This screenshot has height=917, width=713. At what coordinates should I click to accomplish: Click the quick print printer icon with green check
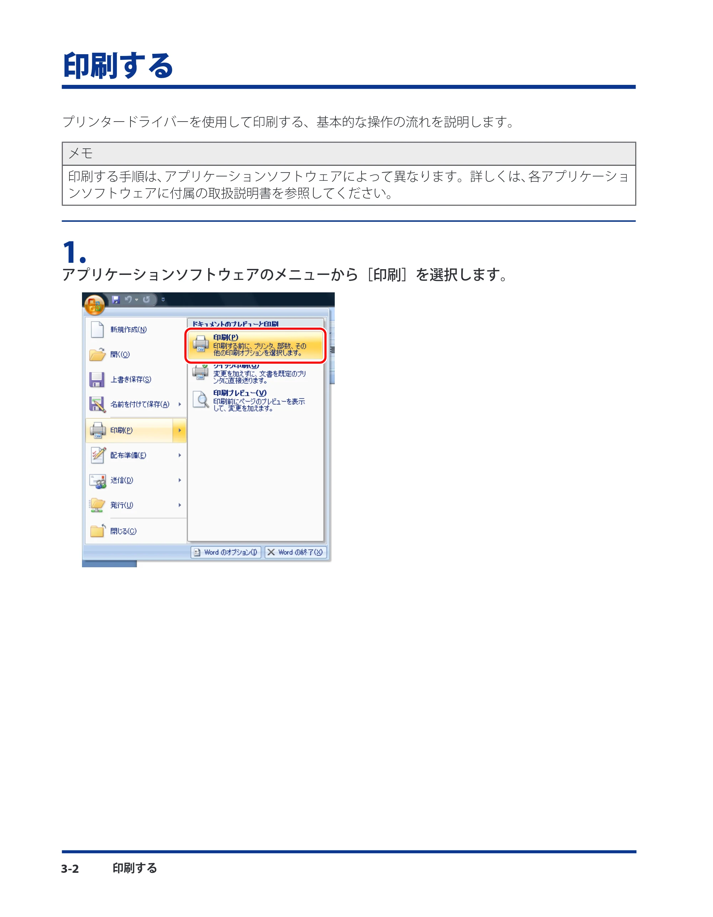(201, 373)
